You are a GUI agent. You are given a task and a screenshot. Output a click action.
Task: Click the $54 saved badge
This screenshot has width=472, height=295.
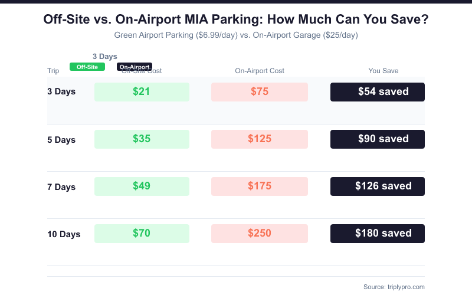click(x=378, y=92)
